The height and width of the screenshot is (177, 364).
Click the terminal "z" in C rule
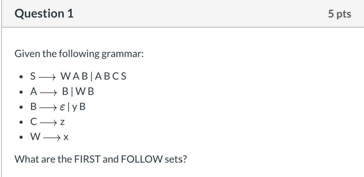pyautogui.click(x=62, y=122)
